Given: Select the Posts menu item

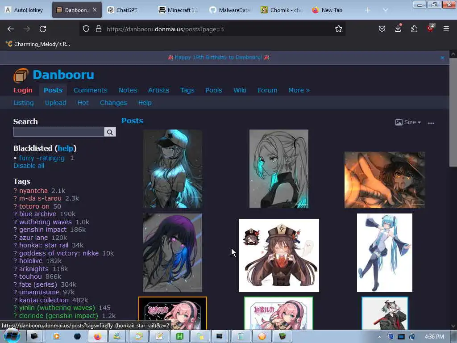Looking at the screenshot, I should pyautogui.click(x=53, y=90).
